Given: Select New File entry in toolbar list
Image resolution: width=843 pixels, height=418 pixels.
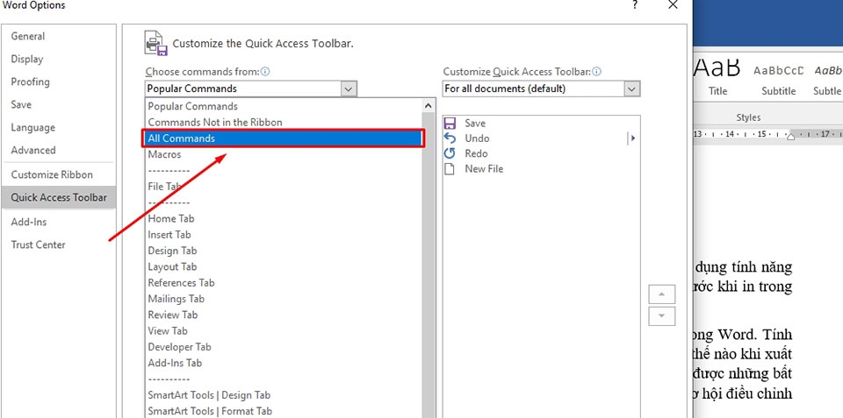Looking at the screenshot, I should click(484, 168).
